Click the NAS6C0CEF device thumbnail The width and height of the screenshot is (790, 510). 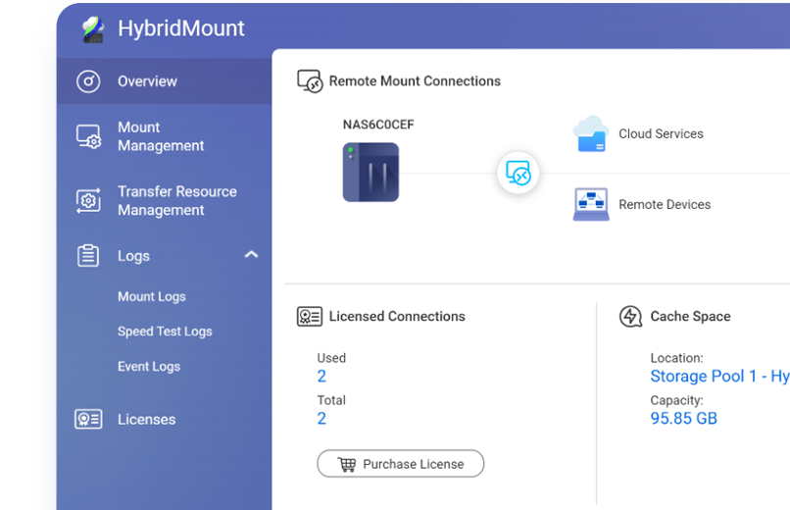[x=370, y=173]
